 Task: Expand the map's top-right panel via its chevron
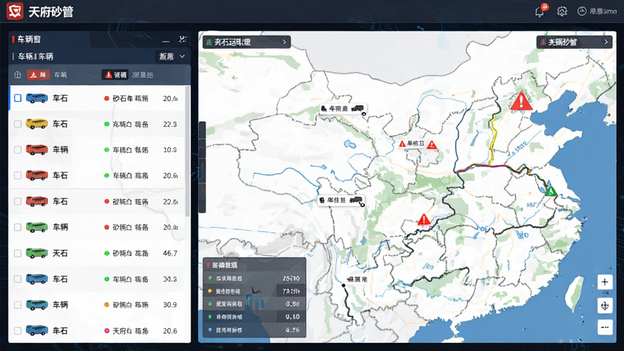tap(606, 42)
